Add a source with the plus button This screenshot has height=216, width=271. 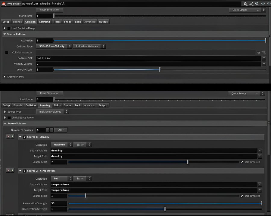pos(48,130)
